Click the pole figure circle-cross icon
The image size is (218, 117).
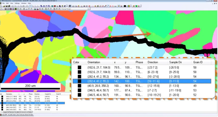(24, 9)
